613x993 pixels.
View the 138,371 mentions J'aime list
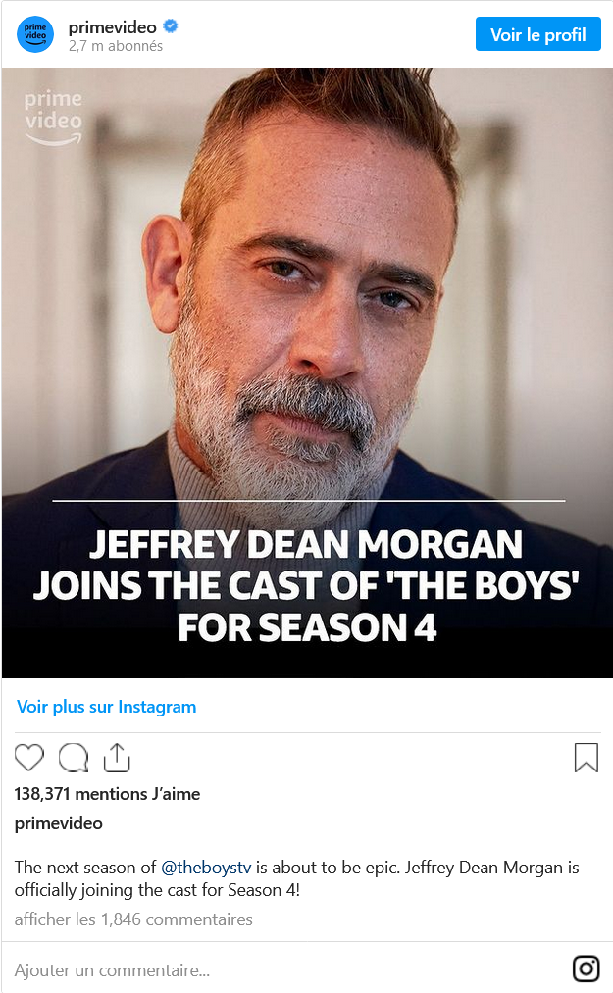[108, 794]
